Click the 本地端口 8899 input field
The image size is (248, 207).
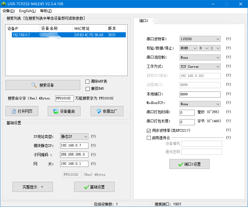(x=200, y=95)
